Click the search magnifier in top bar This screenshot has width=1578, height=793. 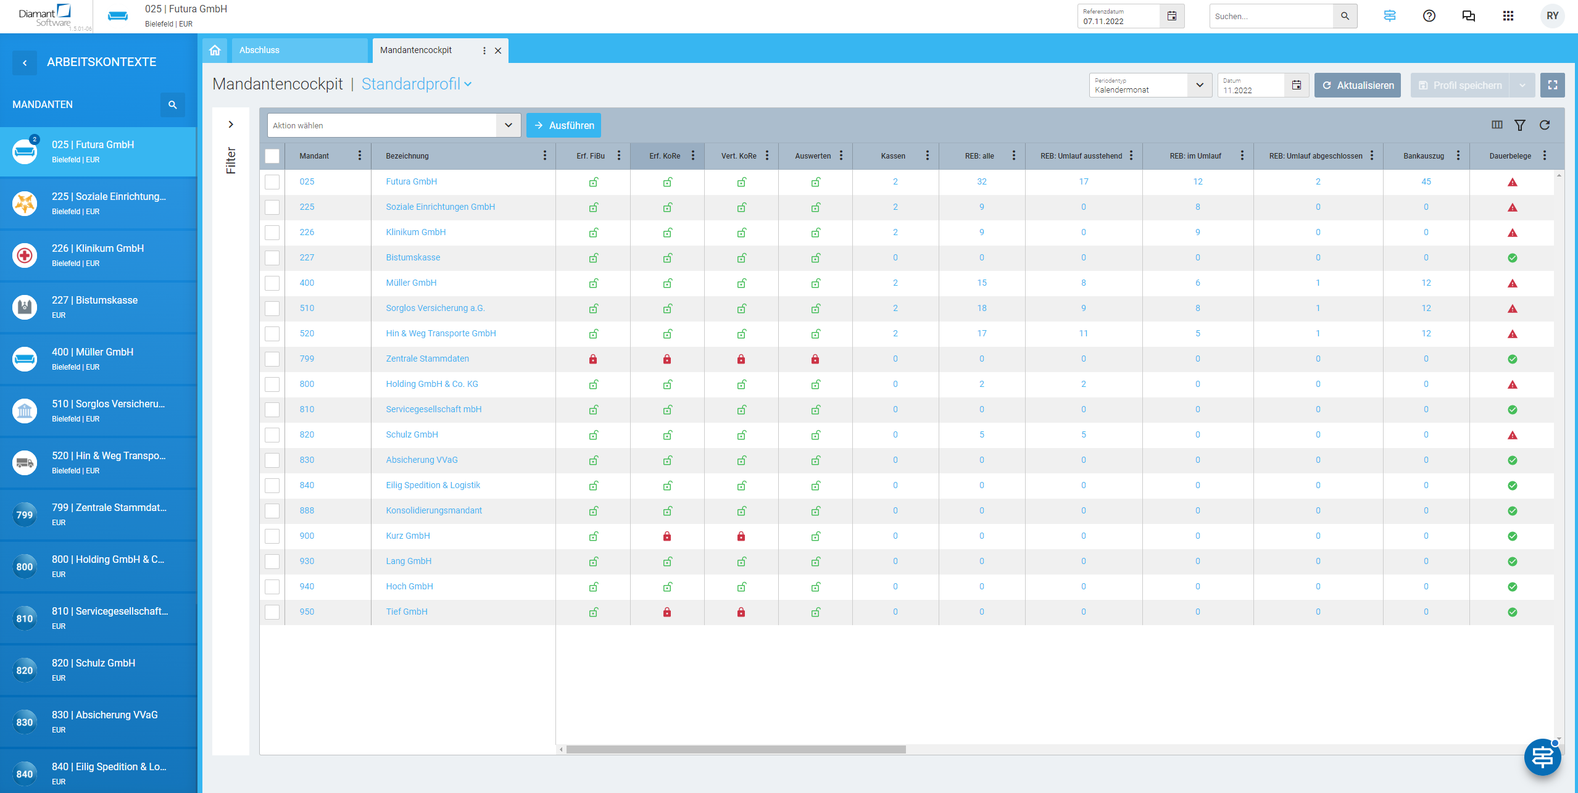pyautogui.click(x=1345, y=16)
